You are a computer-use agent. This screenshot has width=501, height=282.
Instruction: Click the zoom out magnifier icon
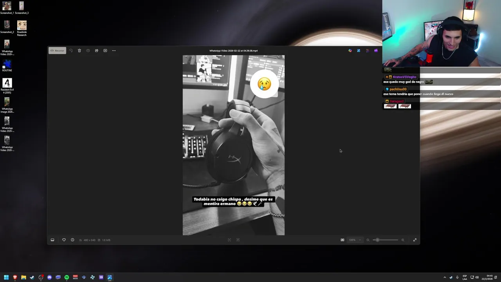click(x=368, y=240)
